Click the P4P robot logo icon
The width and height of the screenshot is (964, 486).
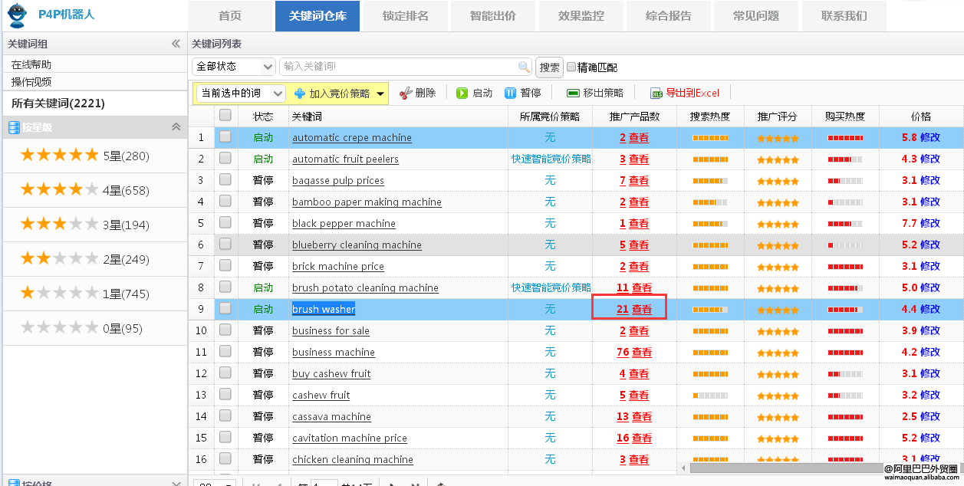[17, 15]
